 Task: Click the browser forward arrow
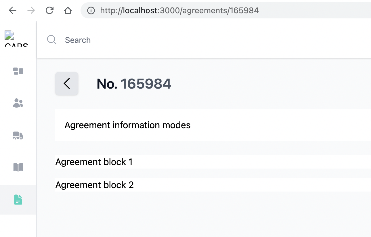(31, 11)
